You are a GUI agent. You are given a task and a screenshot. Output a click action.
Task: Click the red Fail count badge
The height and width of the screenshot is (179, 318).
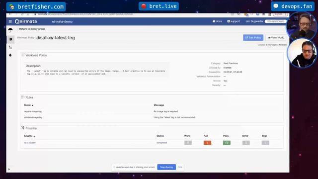tap(207, 143)
